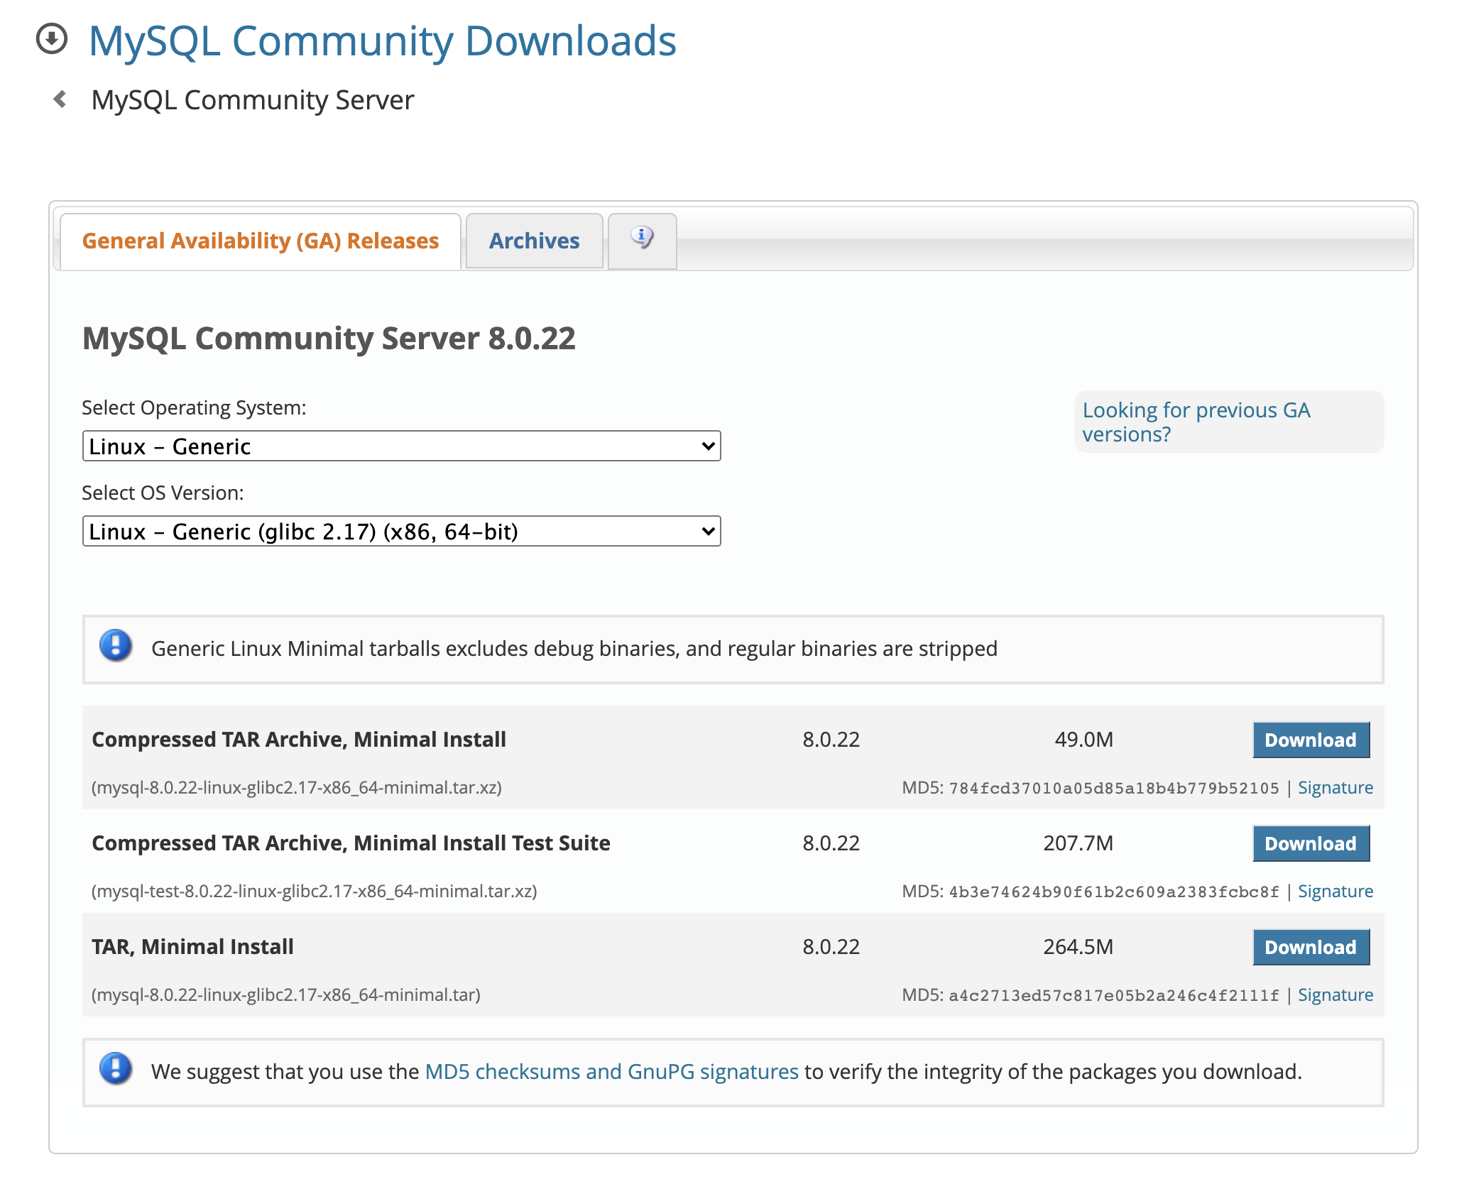
Task: Open Signature link for minimal.tar package
Action: click(1335, 995)
